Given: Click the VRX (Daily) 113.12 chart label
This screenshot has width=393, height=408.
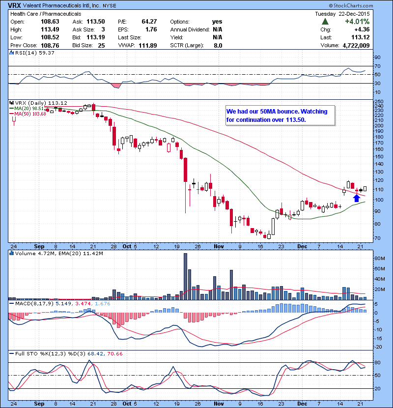Looking at the screenshot, I should [x=41, y=103].
